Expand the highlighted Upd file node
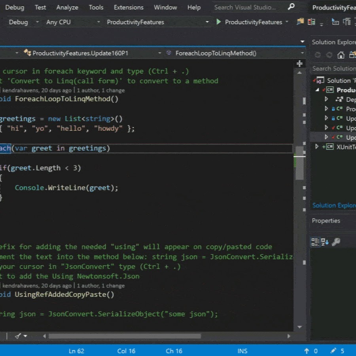This screenshot has height=356, width=356. click(326, 137)
